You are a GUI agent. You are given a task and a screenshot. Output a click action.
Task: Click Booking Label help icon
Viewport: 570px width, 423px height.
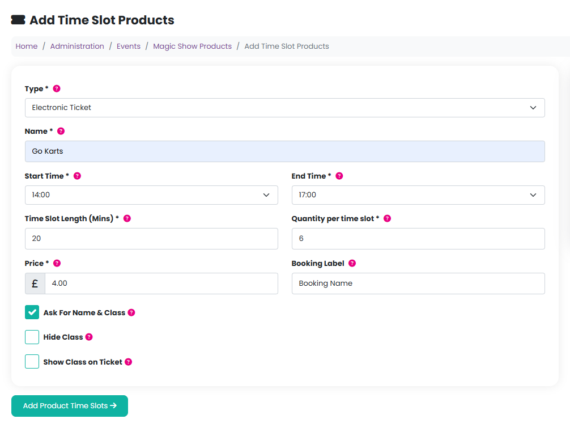[x=352, y=263]
